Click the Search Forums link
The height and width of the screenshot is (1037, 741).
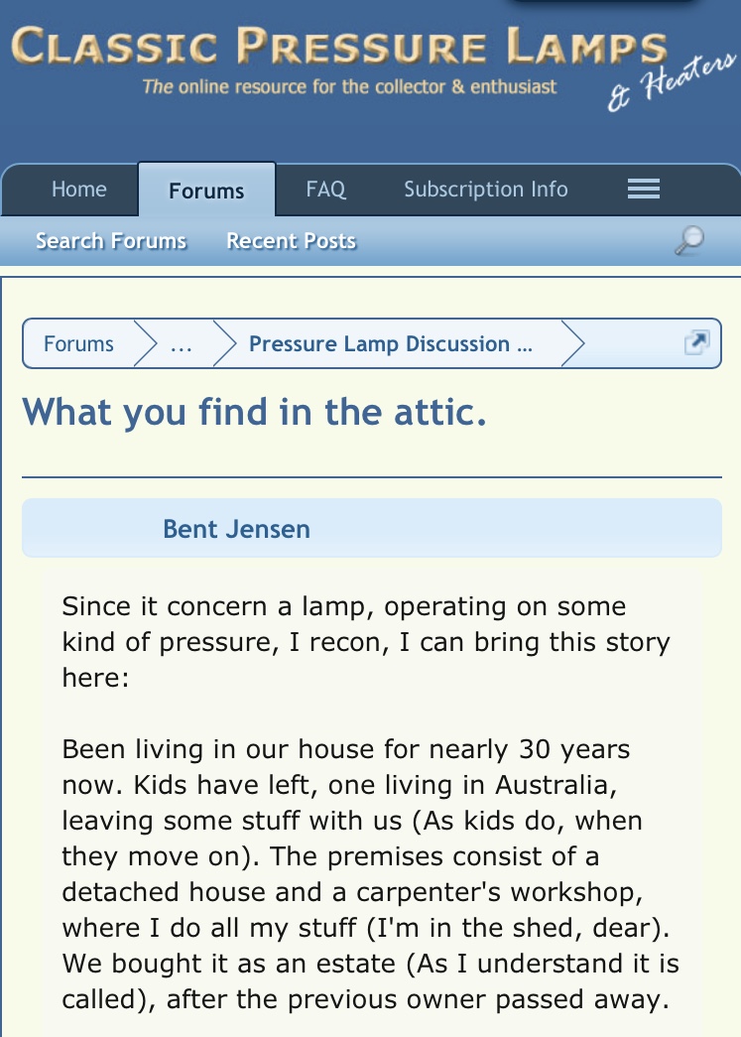pyautogui.click(x=111, y=241)
